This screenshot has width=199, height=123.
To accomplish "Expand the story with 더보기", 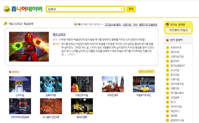I will point(71,54).
